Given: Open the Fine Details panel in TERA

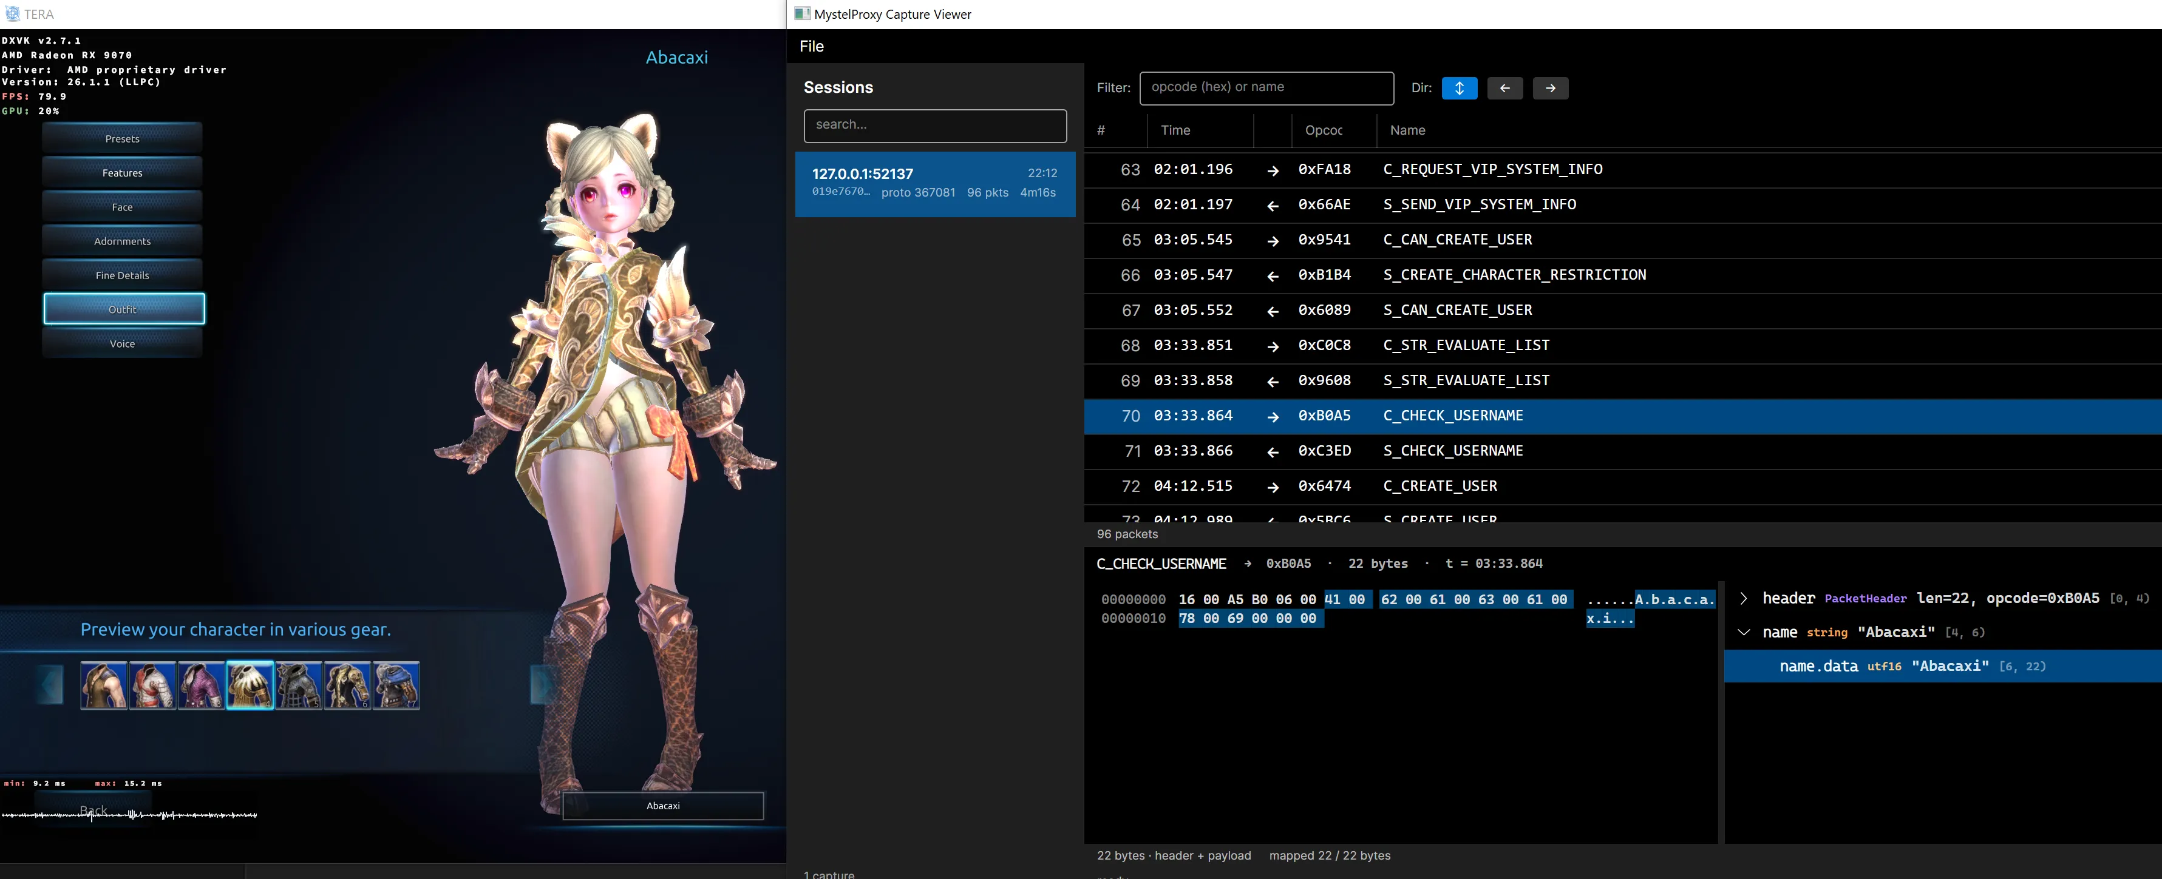Looking at the screenshot, I should click(123, 275).
